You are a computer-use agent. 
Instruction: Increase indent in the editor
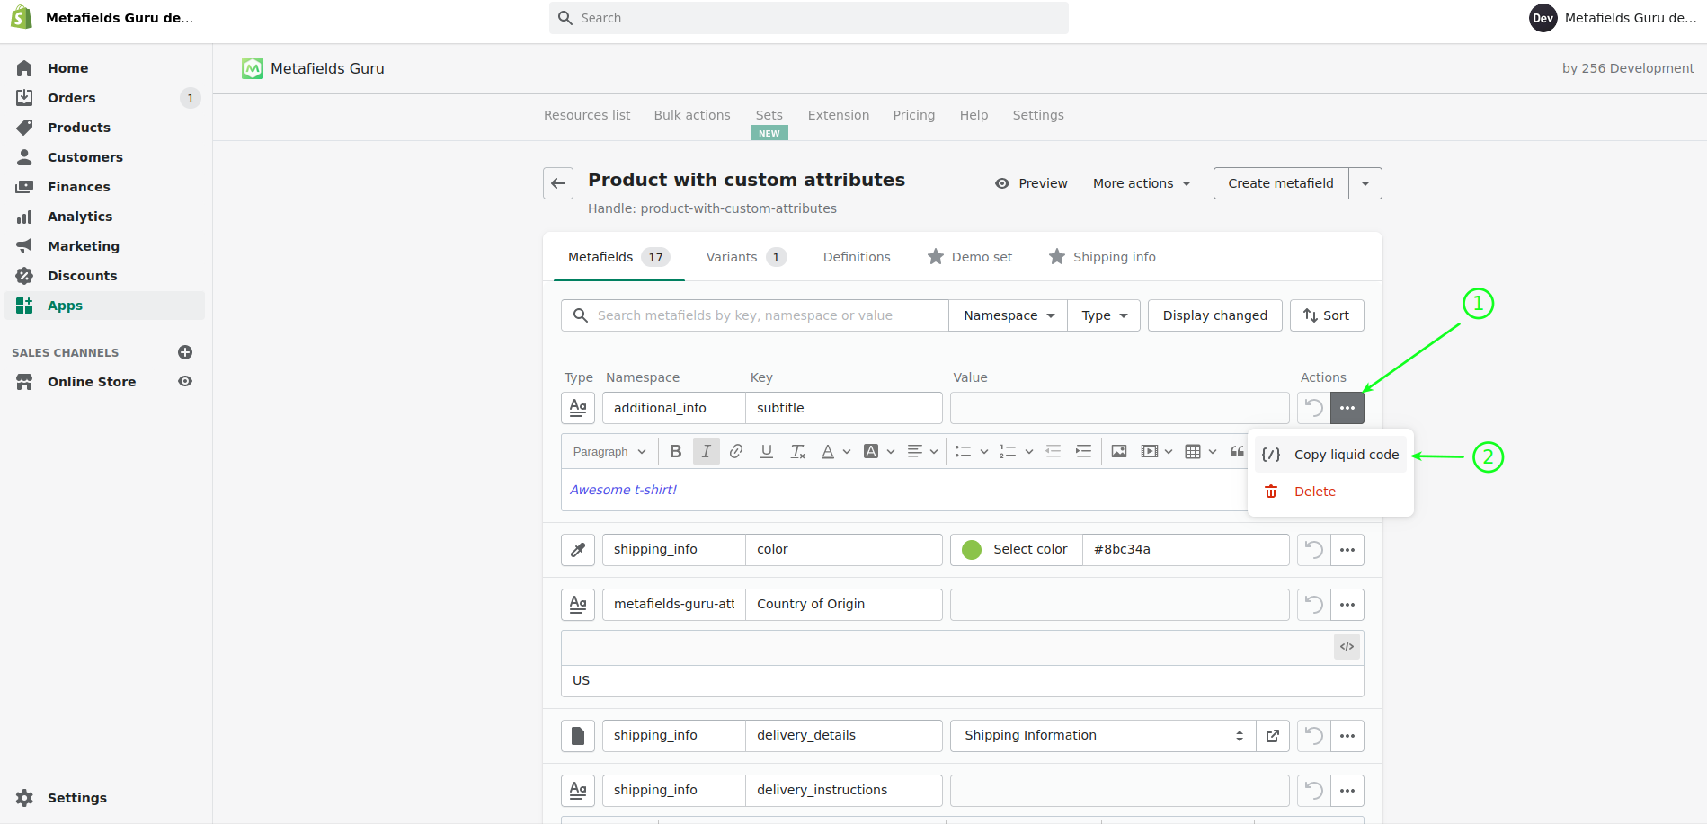1084,451
